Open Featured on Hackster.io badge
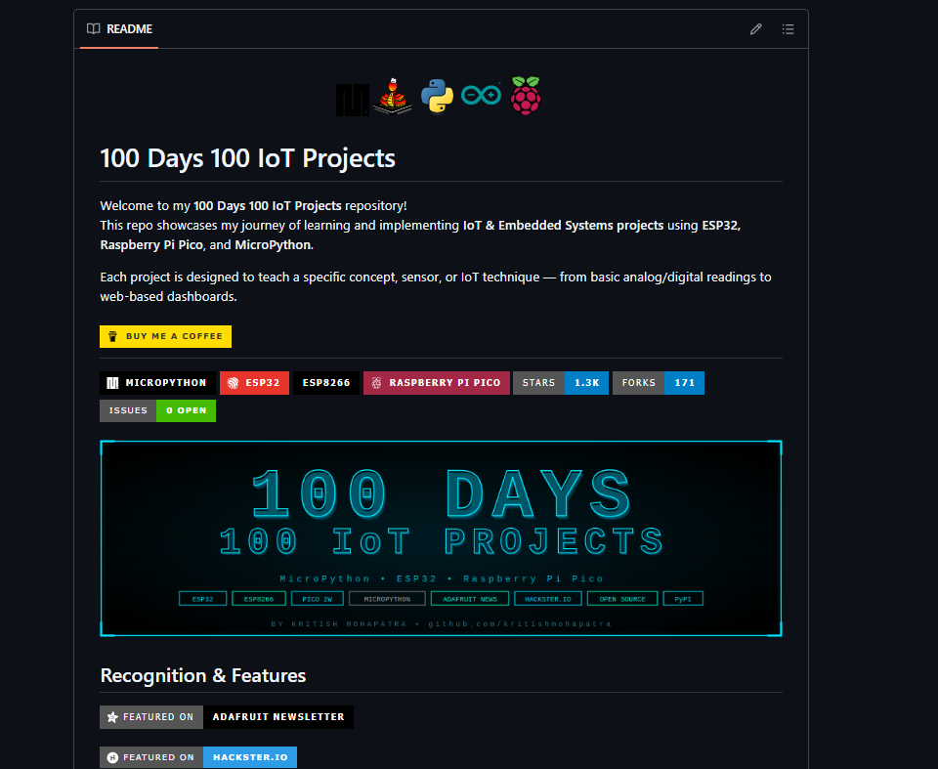 (198, 757)
